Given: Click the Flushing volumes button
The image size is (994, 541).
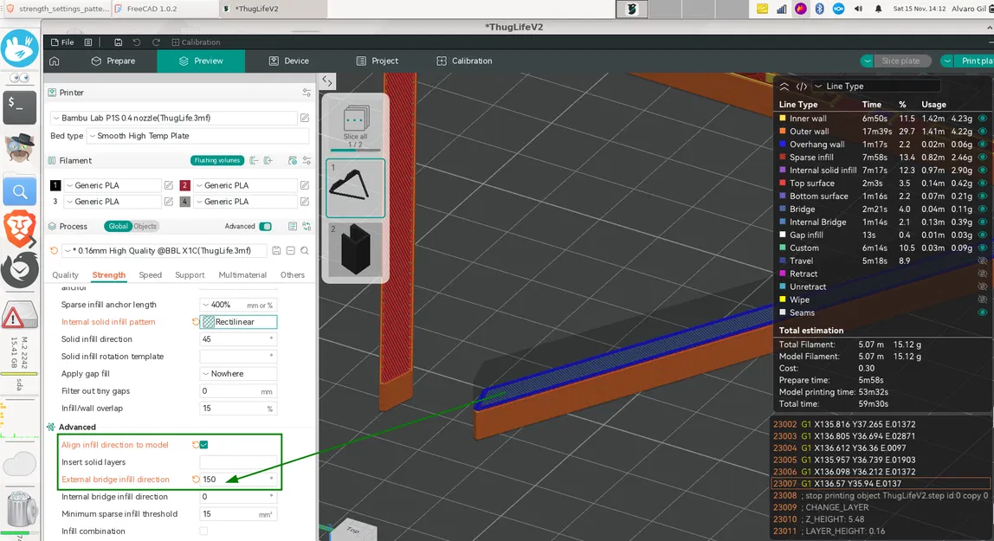Looking at the screenshot, I should tap(216, 161).
